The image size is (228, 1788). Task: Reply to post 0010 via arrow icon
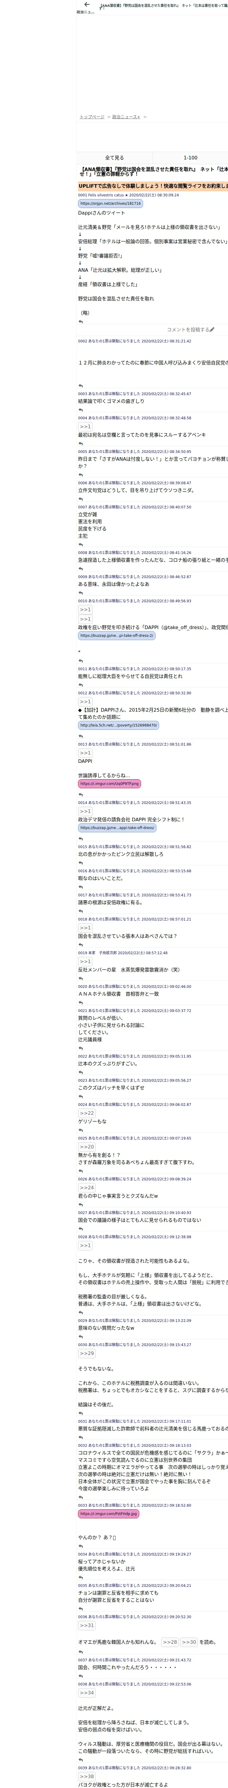coord(81,661)
